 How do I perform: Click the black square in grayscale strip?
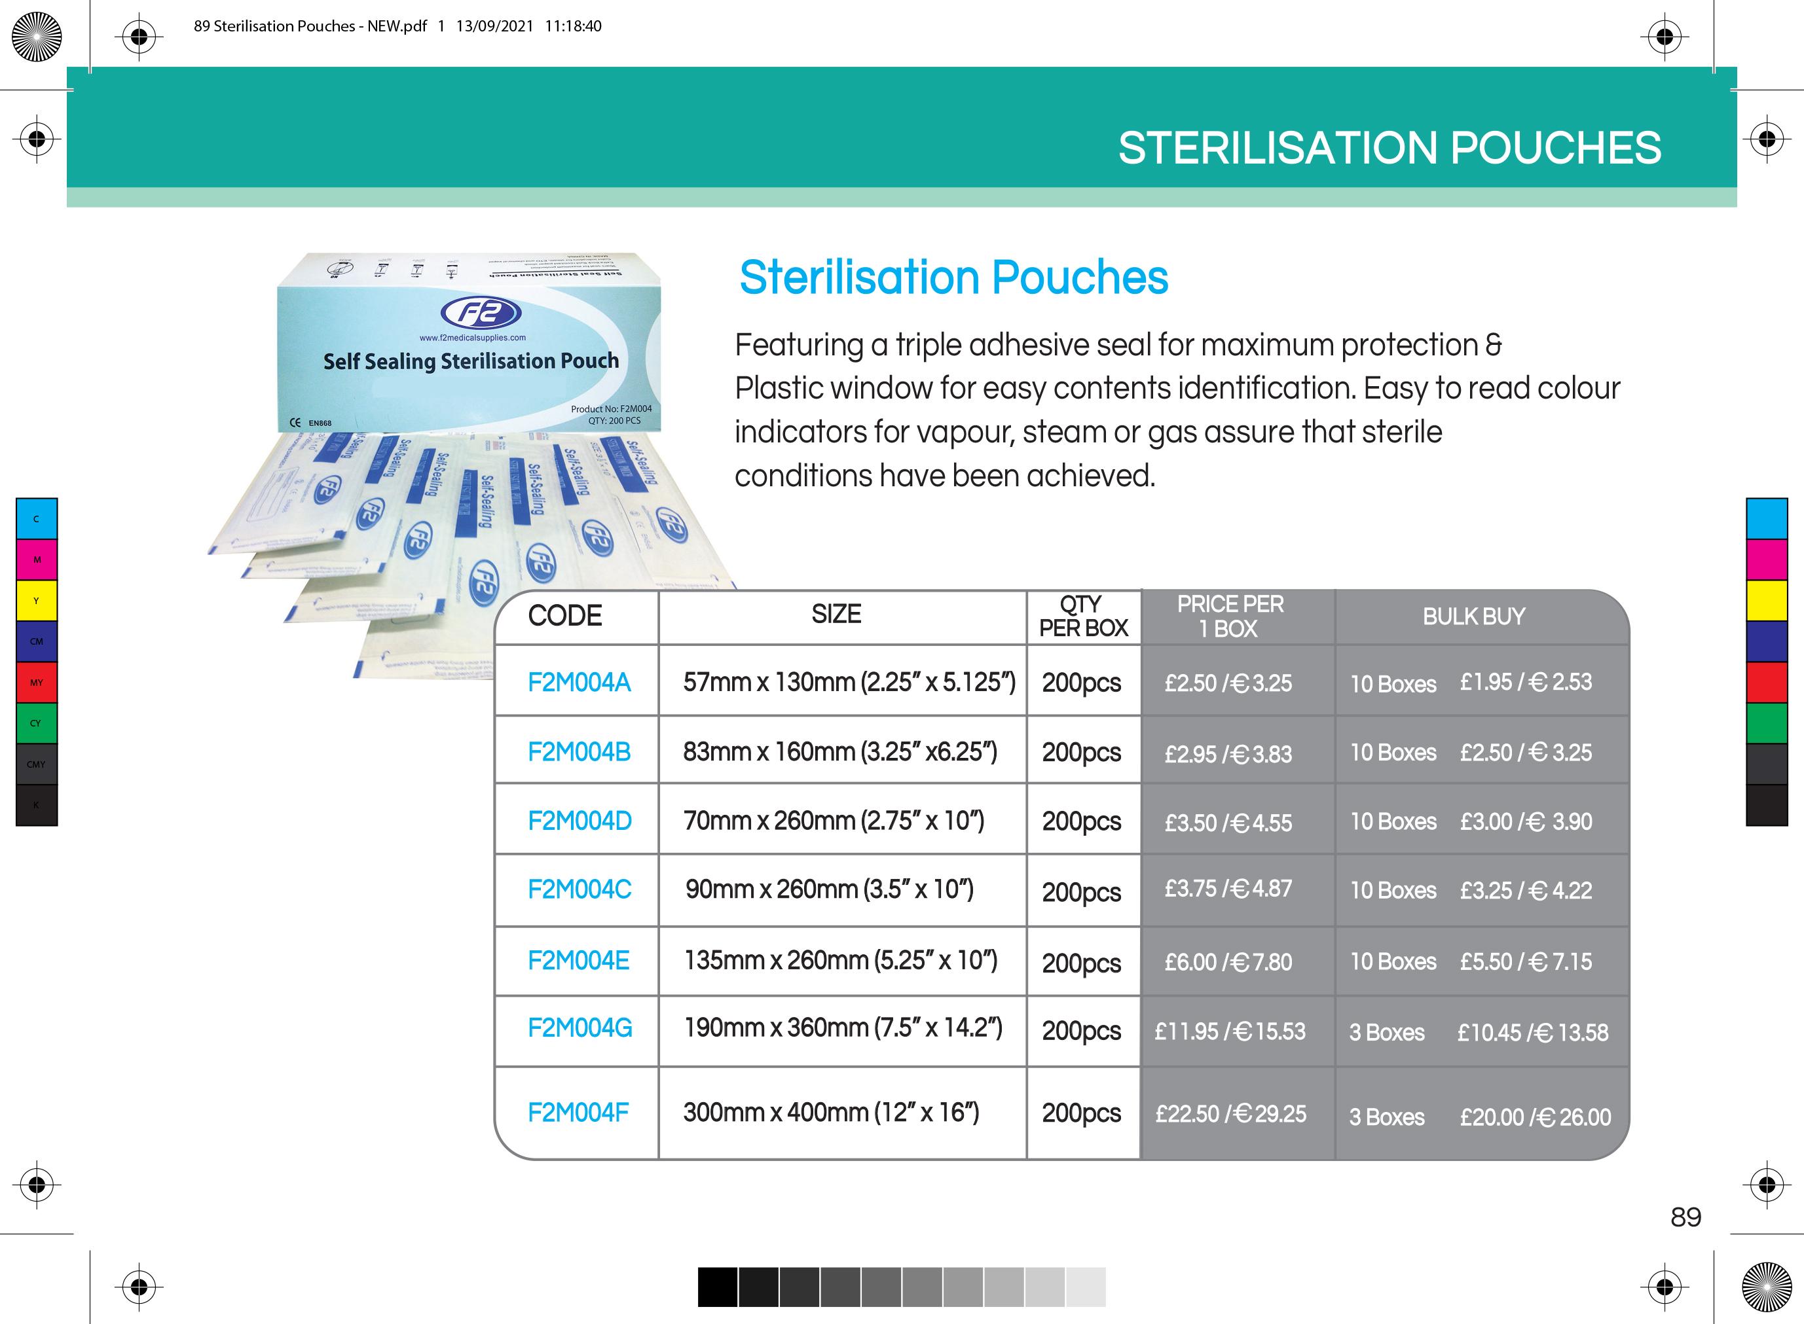click(717, 1287)
